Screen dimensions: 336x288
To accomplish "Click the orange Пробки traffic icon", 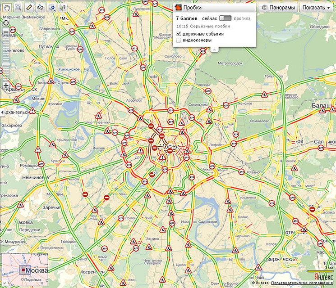I will point(178,8).
